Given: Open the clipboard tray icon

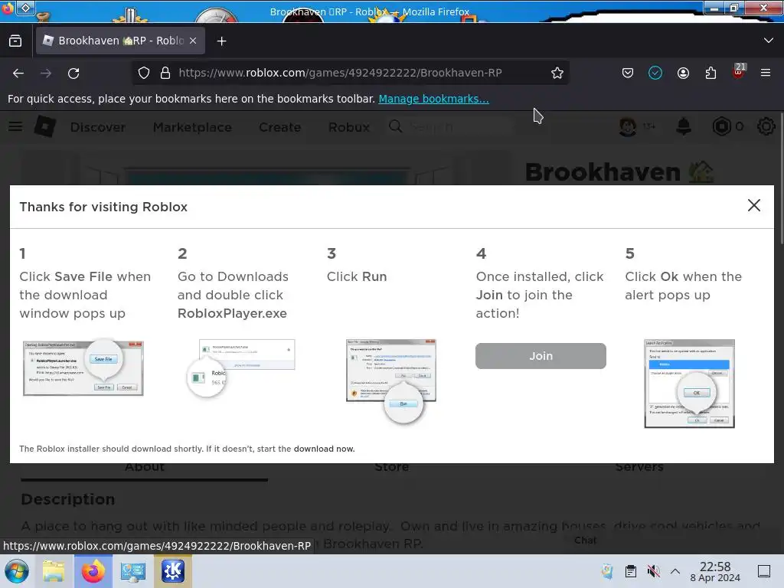Looking at the screenshot, I should (631, 571).
